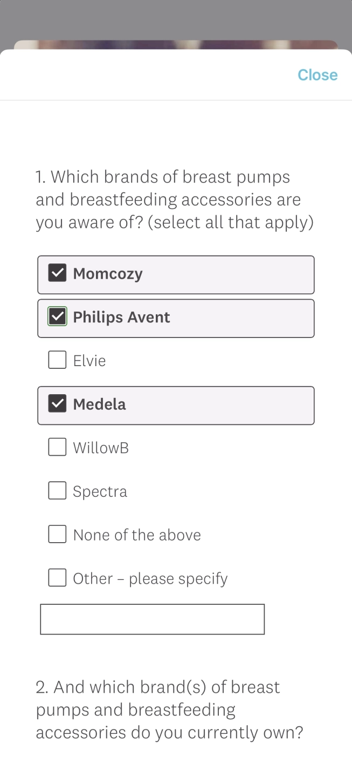
Task: Deselect the Medela checkbox
Action: [57, 404]
